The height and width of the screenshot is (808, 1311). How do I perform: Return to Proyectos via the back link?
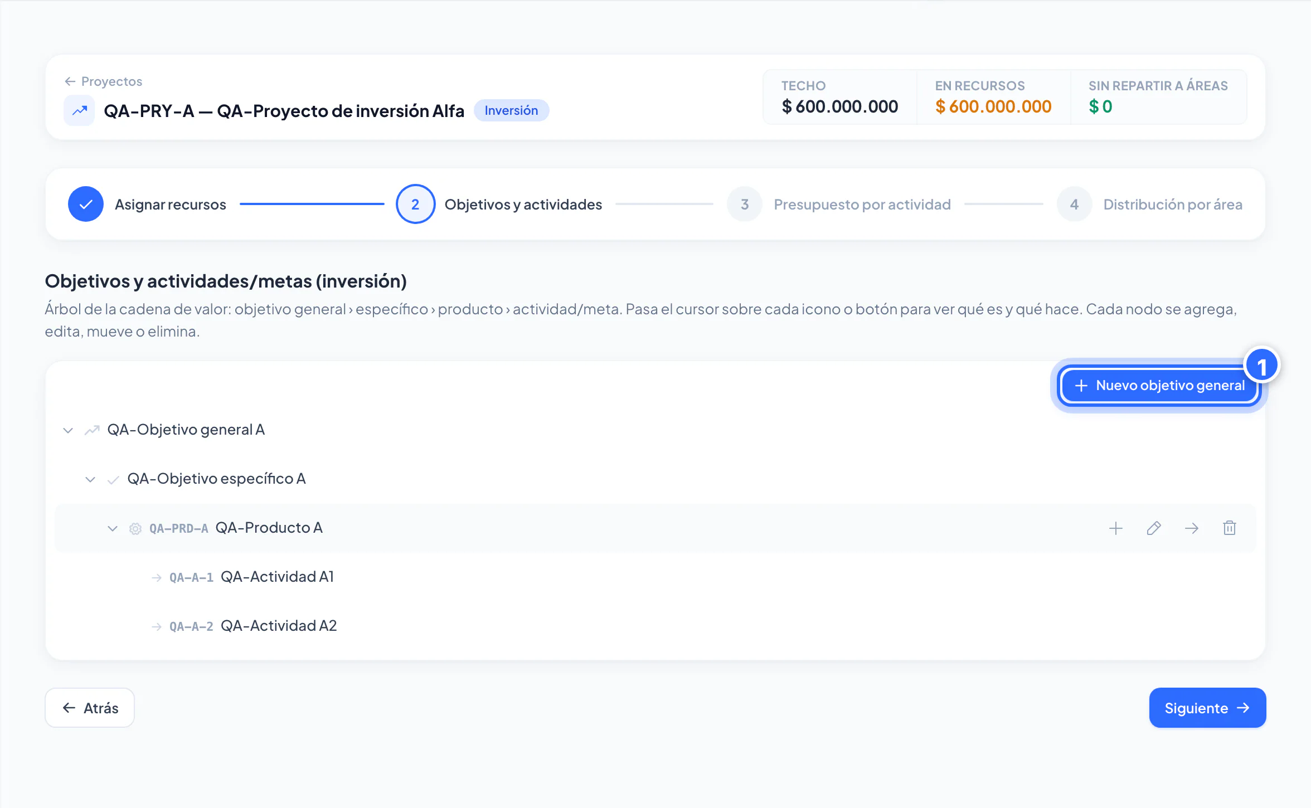[103, 81]
